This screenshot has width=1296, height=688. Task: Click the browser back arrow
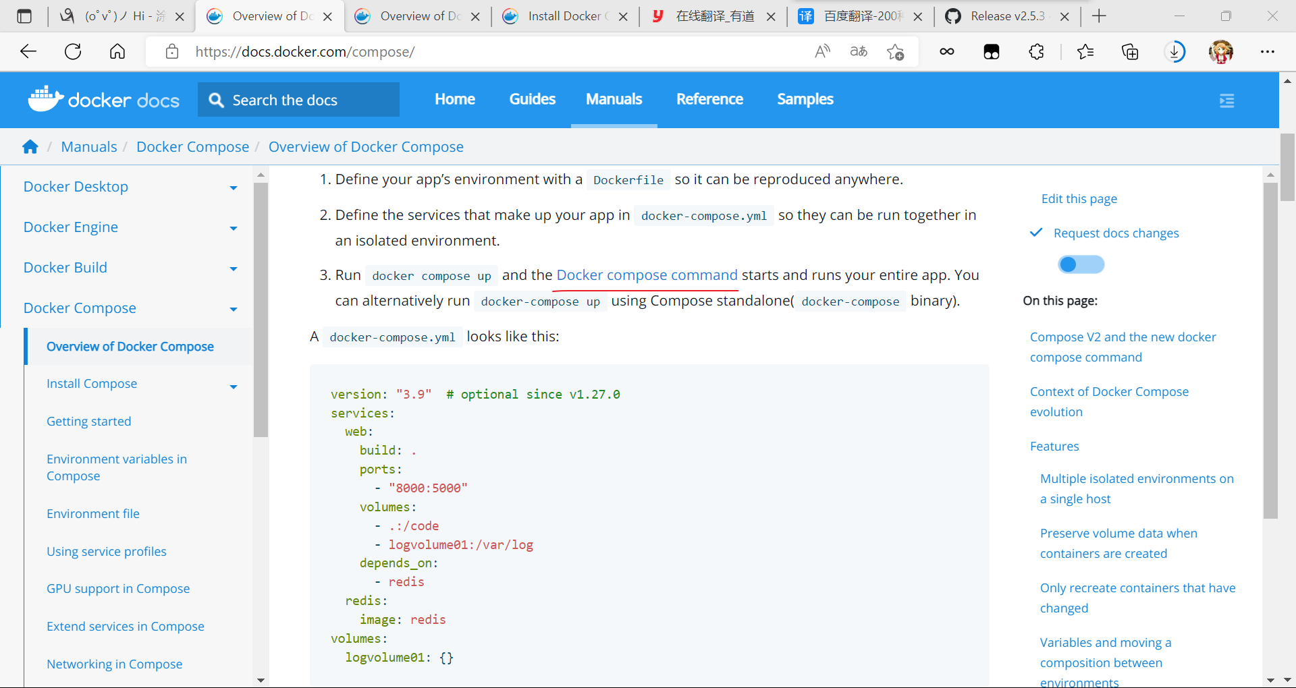pos(28,52)
